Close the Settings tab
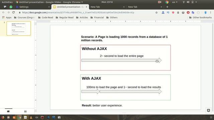This screenshot has height=120, width=214. click(49, 7)
